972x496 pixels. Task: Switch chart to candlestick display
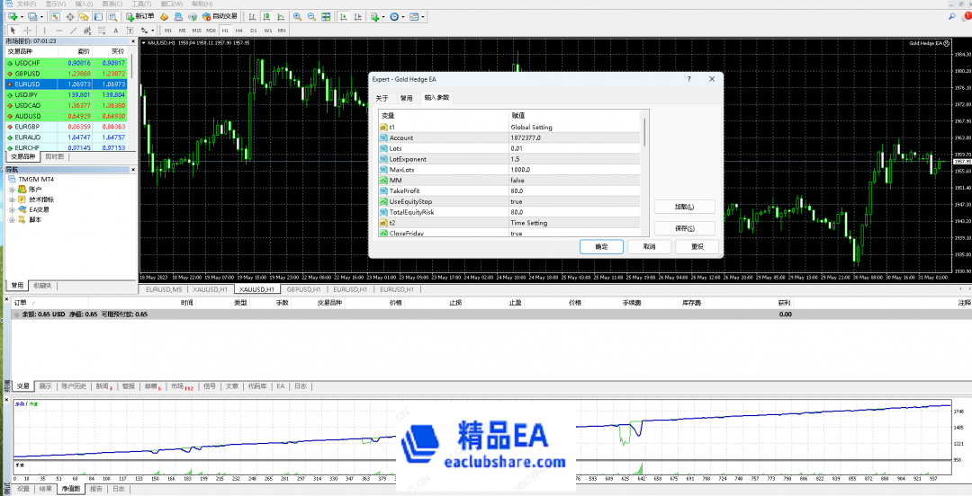point(265,16)
